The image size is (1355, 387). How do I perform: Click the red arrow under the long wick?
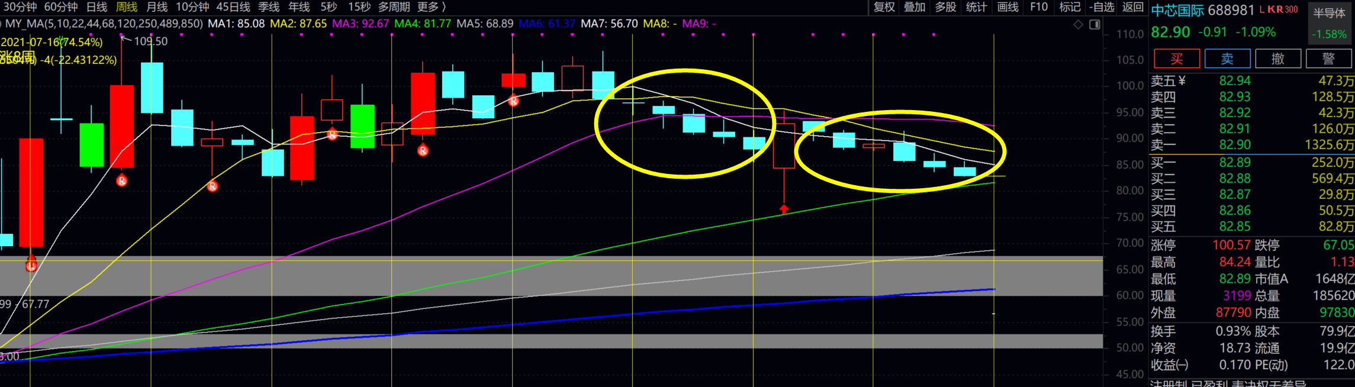pos(784,209)
